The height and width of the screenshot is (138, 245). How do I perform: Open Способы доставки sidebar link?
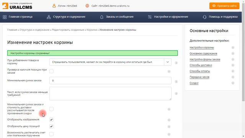tap(201, 65)
